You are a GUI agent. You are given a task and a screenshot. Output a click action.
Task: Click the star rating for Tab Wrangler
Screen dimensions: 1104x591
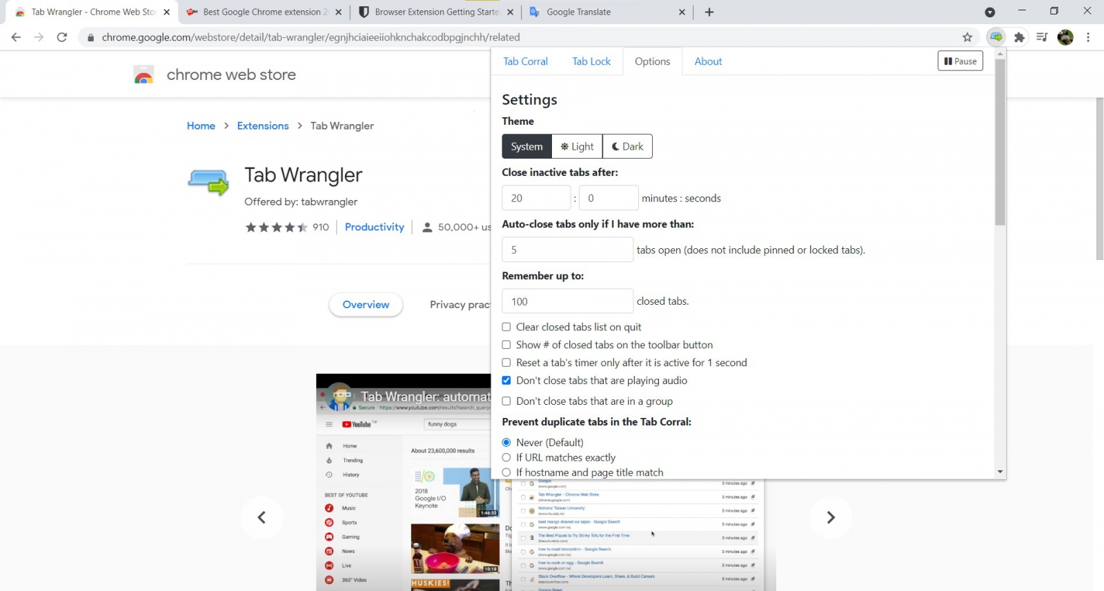click(277, 227)
